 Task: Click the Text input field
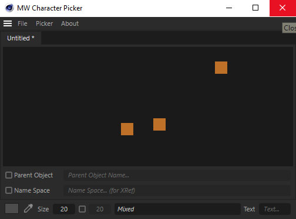pos(275,209)
